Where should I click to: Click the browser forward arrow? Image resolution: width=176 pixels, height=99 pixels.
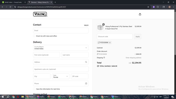[x=6, y=7]
